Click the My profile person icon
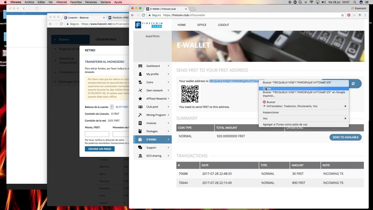 click(x=140, y=74)
